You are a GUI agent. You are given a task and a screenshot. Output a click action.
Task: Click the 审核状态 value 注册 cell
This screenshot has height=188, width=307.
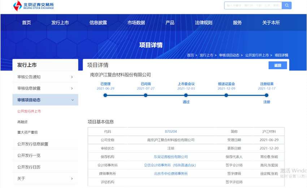coord(171,148)
